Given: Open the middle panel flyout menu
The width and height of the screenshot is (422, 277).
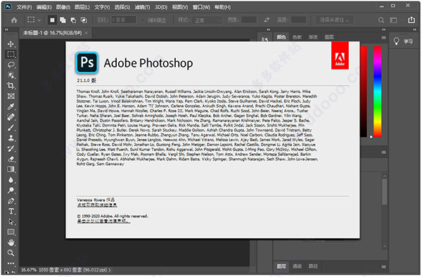Looking at the screenshot, I should tap(384, 153).
